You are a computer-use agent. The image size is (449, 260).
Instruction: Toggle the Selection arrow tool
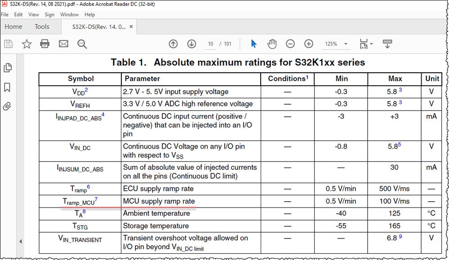pyautogui.click(x=253, y=44)
